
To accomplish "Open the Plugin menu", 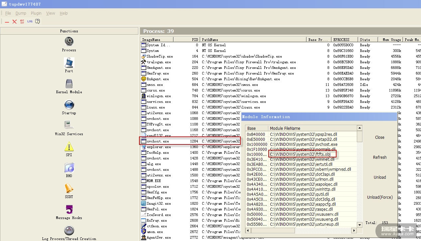I will click(x=36, y=13).
